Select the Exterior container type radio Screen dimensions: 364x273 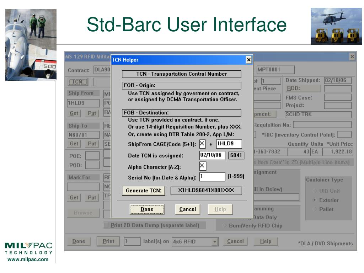coord(315,200)
